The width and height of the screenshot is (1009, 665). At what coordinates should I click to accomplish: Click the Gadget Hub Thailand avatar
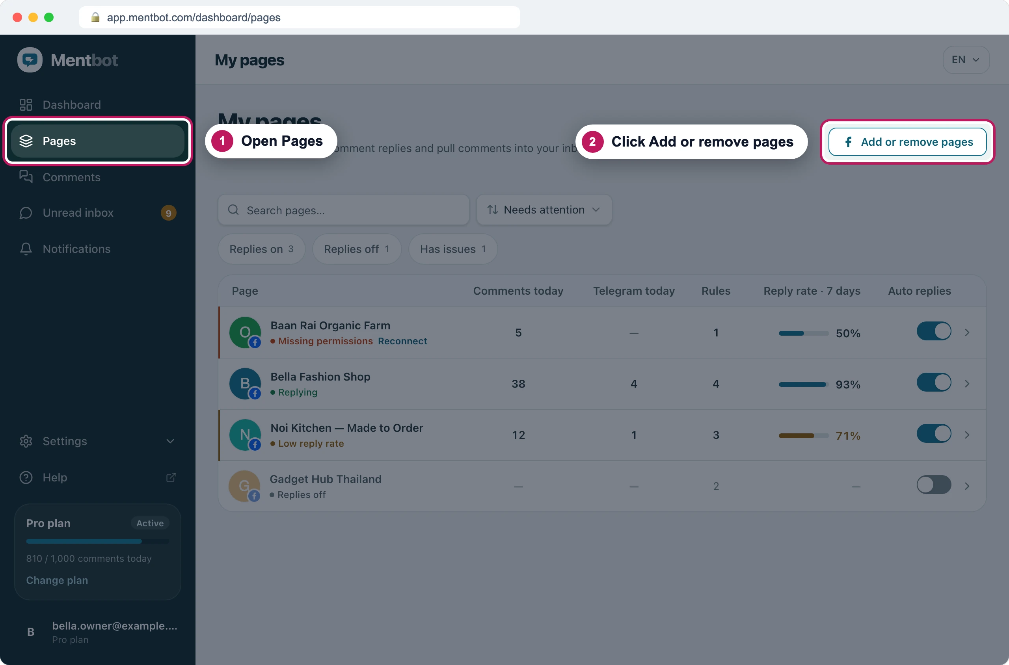245,486
